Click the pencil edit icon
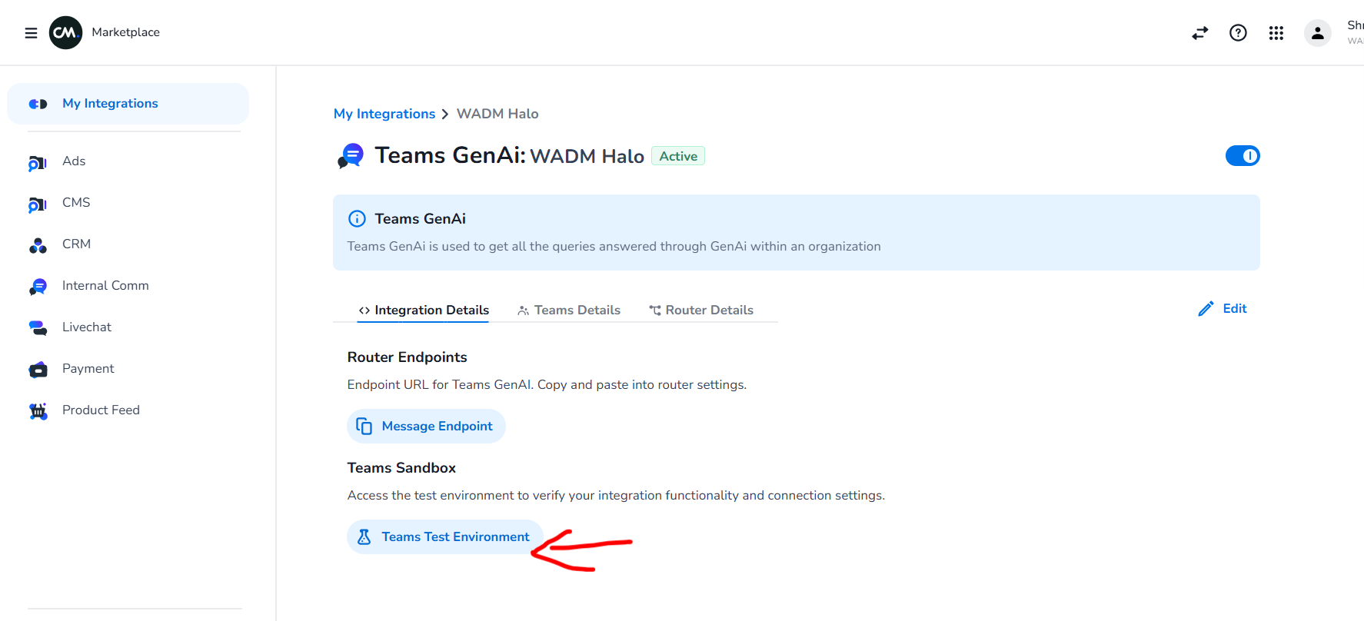The image size is (1364, 621). pyautogui.click(x=1206, y=309)
